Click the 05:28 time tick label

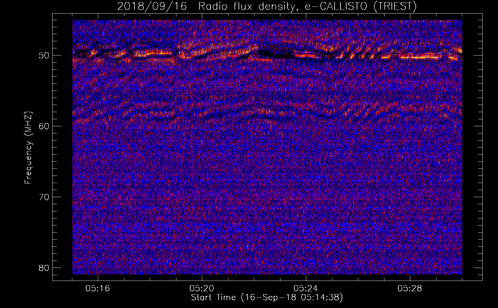point(410,289)
